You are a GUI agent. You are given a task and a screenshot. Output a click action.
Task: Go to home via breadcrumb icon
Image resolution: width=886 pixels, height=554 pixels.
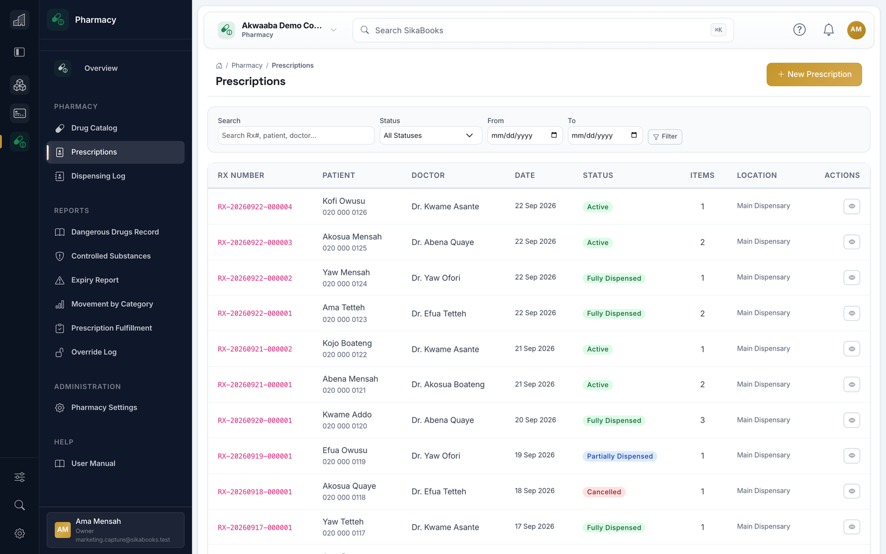click(219, 65)
